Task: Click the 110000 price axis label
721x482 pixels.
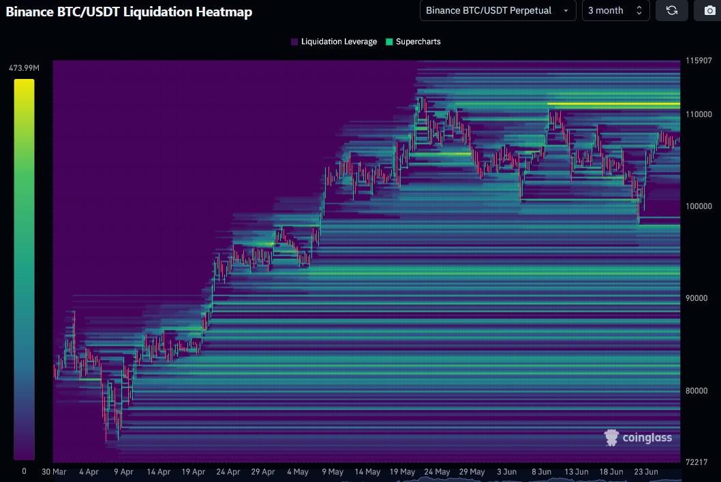Action: click(699, 114)
